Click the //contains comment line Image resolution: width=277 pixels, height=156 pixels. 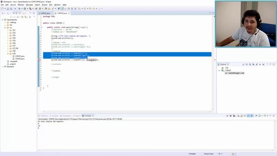pyautogui.click(x=56, y=64)
